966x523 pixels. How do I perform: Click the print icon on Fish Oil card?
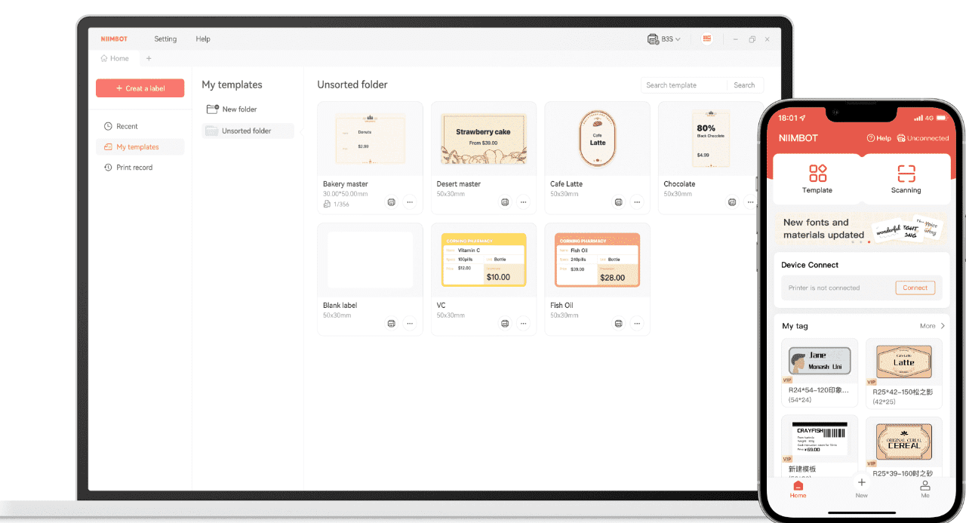(x=618, y=323)
